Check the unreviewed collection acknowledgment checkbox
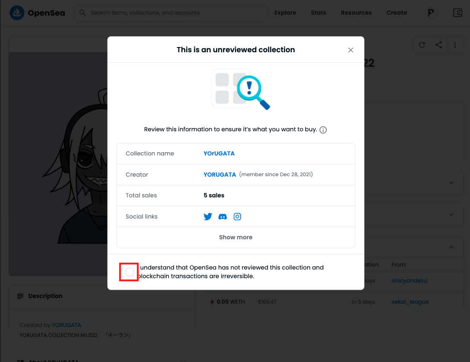The height and width of the screenshot is (362, 470). point(130,272)
